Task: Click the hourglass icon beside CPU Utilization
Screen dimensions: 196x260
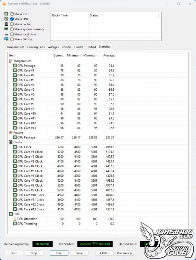Action: point(15,219)
